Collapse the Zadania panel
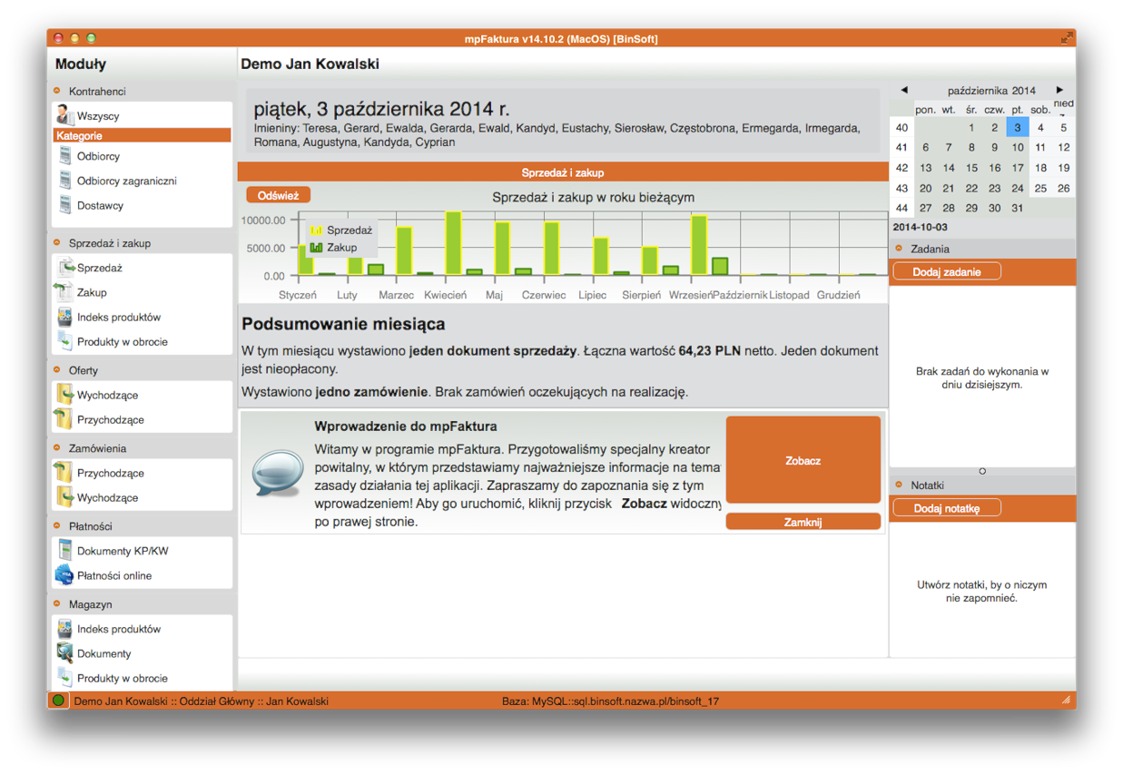The height and width of the screenshot is (774, 1123). coord(899,249)
